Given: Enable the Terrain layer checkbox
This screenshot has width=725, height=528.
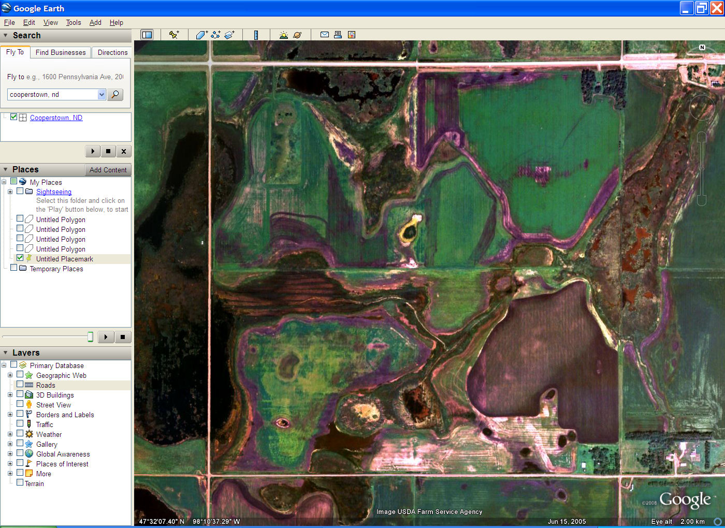Looking at the screenshot, I should coord(20,482).
